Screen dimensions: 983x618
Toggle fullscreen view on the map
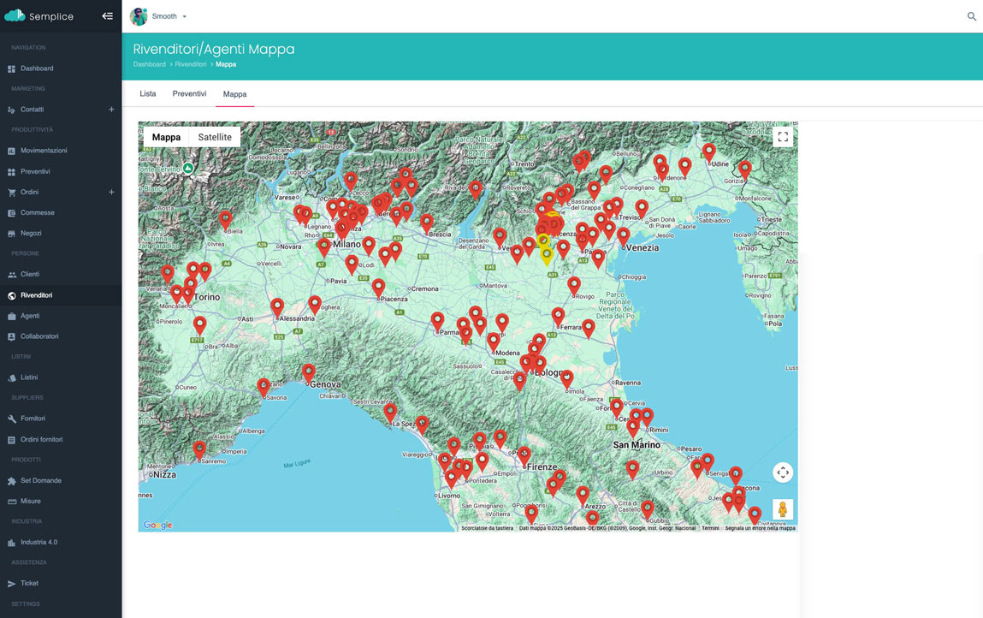tap(782, 137)
